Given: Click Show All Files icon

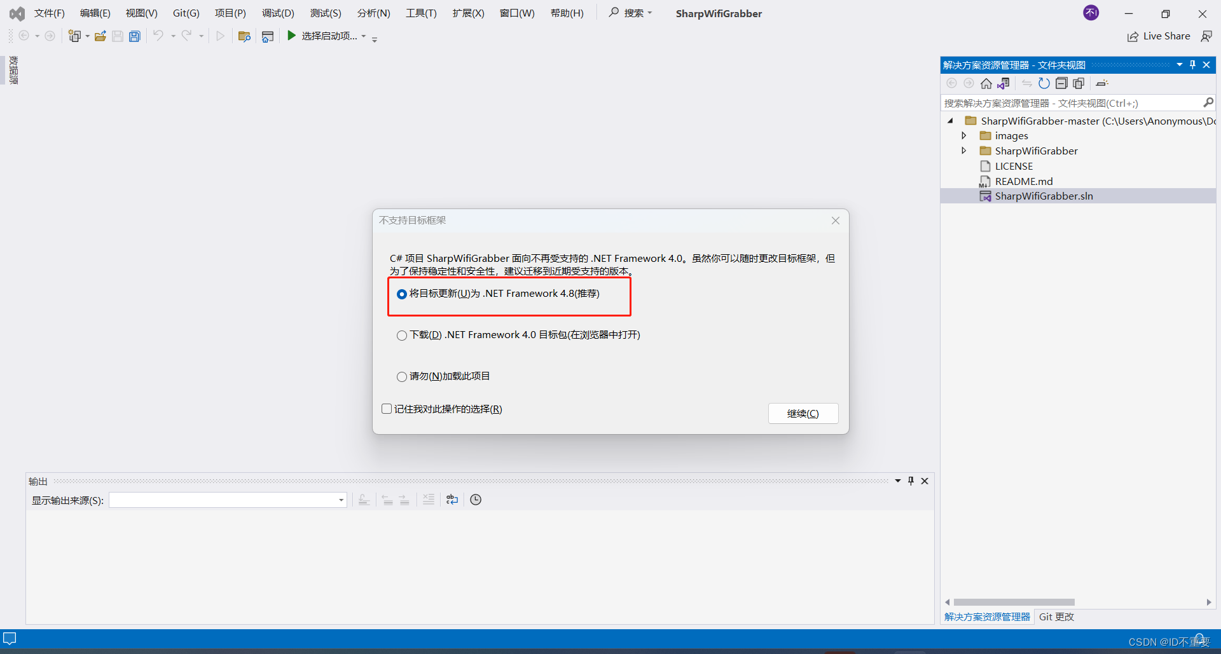Looking at the screenshot, I should click(x=1079, y=83).
